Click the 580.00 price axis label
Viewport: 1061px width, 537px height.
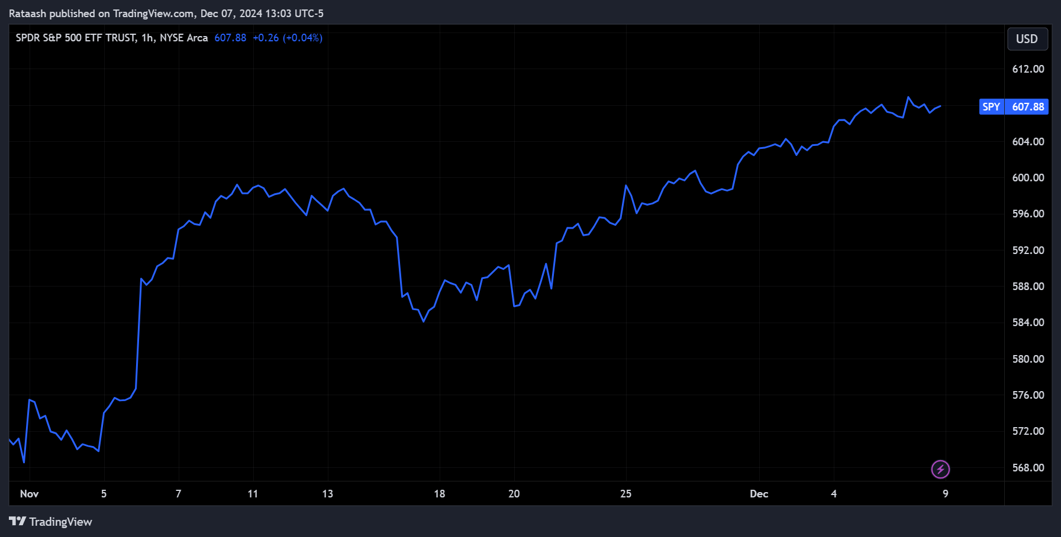pos(1028,359)
